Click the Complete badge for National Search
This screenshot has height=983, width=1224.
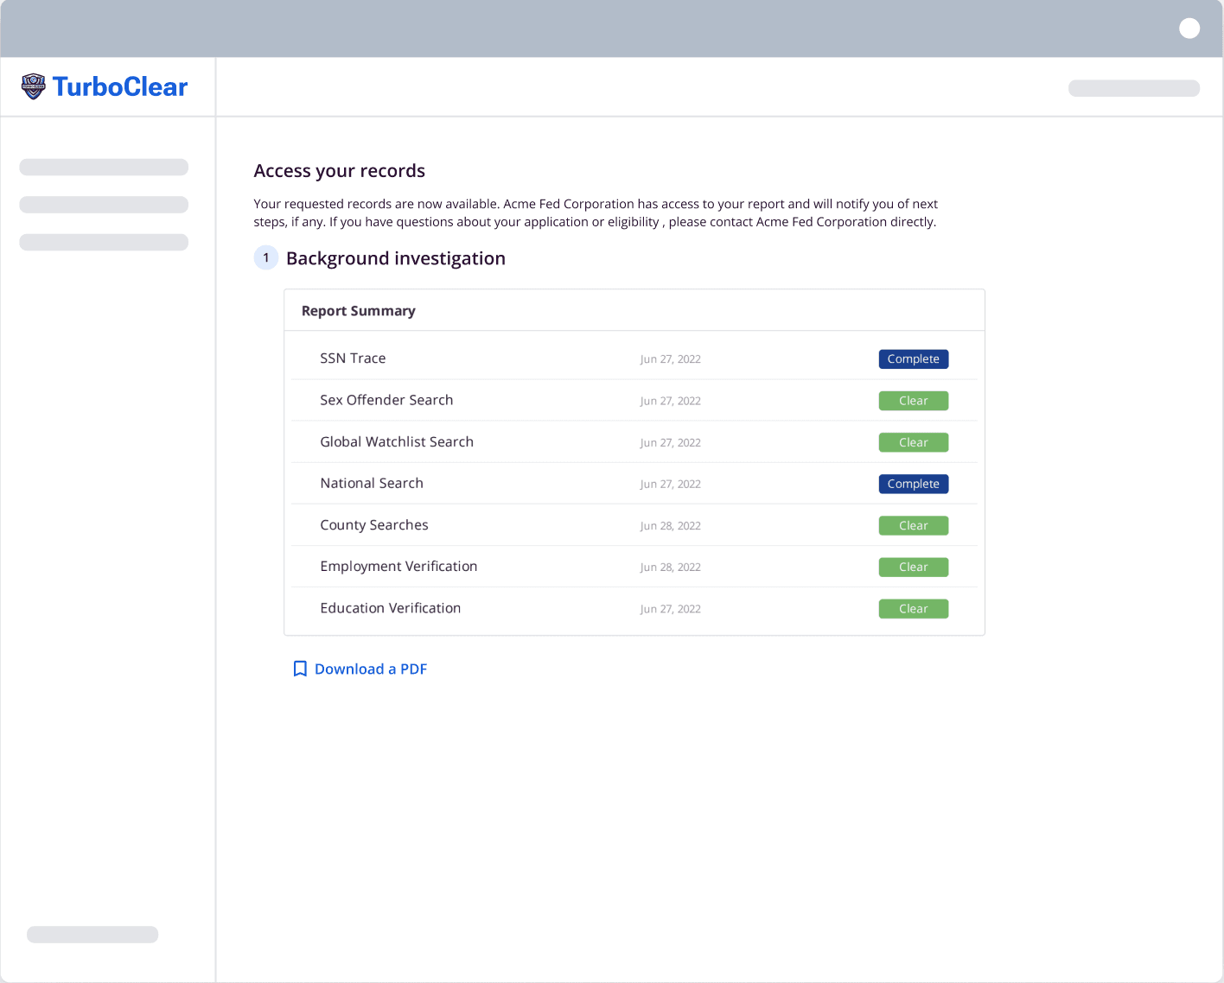click(x=913, y=484)
